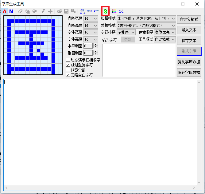The height and width of the screenshot is (194, 205).
Task: Expand 工具模式 dropdown showing 自动模式
Action: (x=165, y=39)
